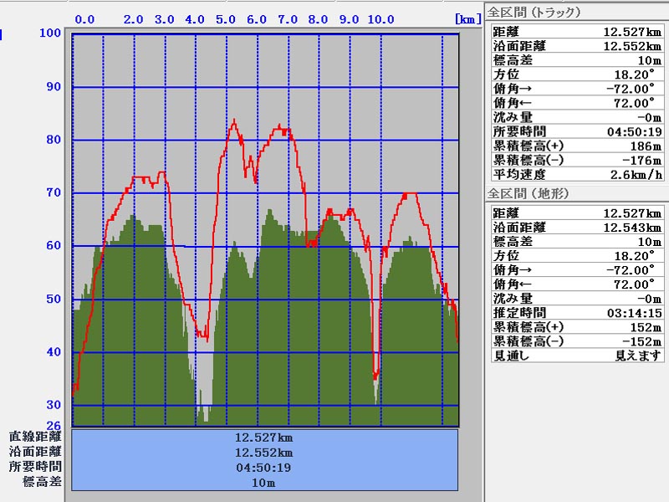Click the 10m value in blue summary panel
The width and height of the screenshot is (669, 502).
pyautogui.click(x=264, y=482)
